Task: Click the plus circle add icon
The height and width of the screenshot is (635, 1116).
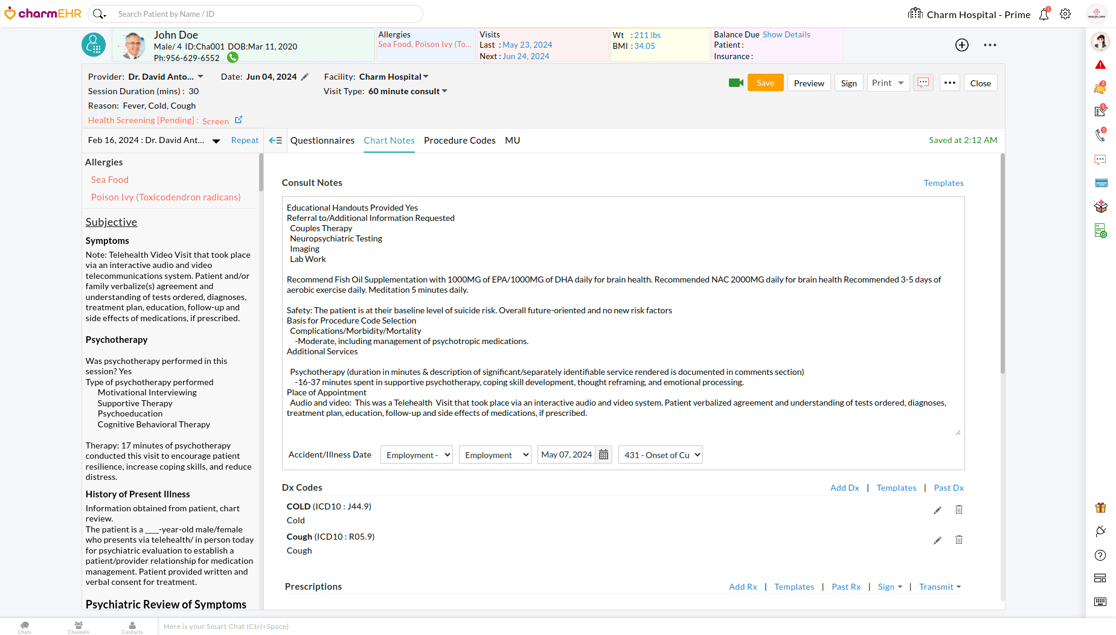Action: tap(962, 45)
